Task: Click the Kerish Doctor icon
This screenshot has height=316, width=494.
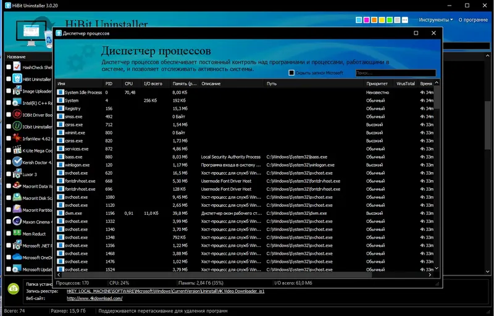Action: (x=17, y=162)
